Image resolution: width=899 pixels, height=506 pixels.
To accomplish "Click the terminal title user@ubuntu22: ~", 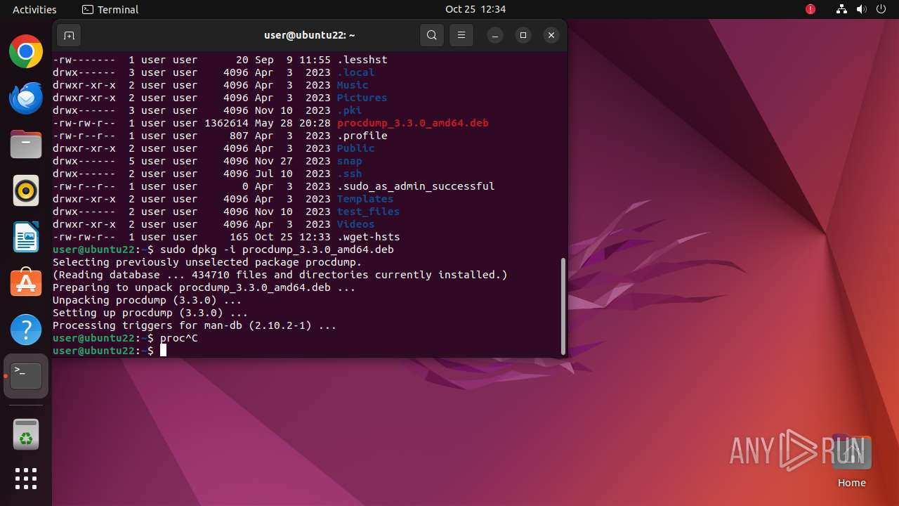I will point(310,35).
